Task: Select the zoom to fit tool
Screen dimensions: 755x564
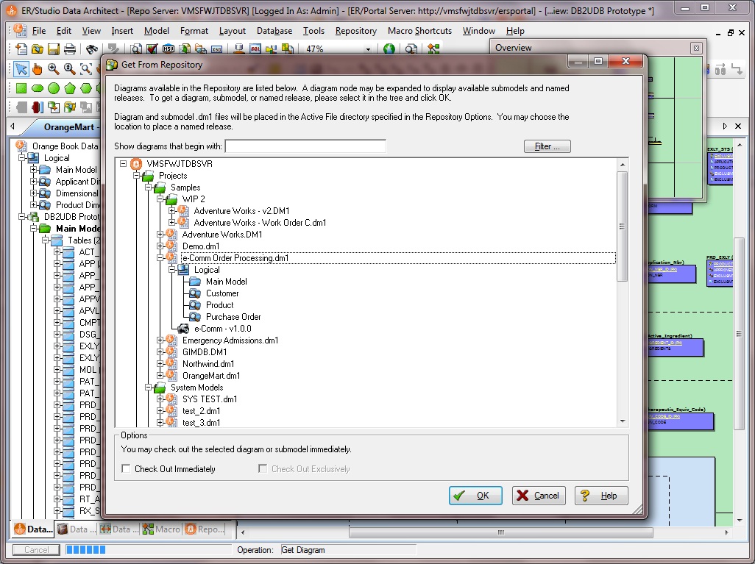Action: [85, 69]
